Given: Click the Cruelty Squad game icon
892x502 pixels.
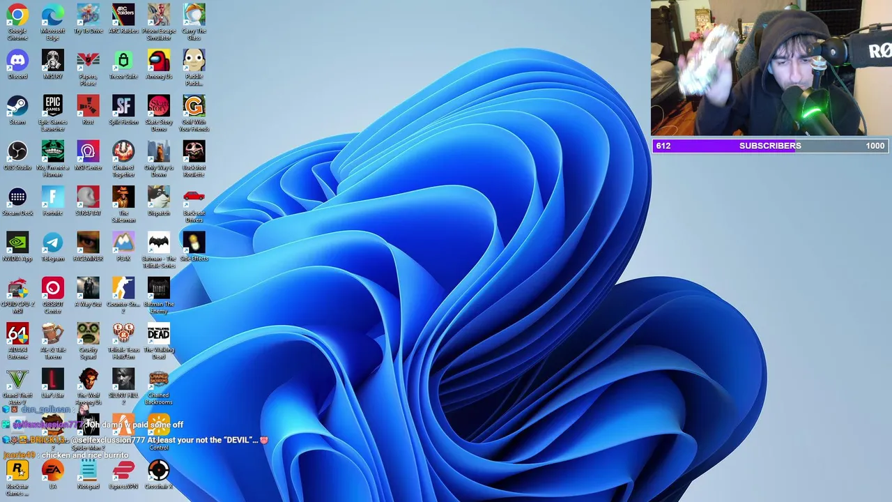Looking at the screenshot, I should [x=88, y=342].
